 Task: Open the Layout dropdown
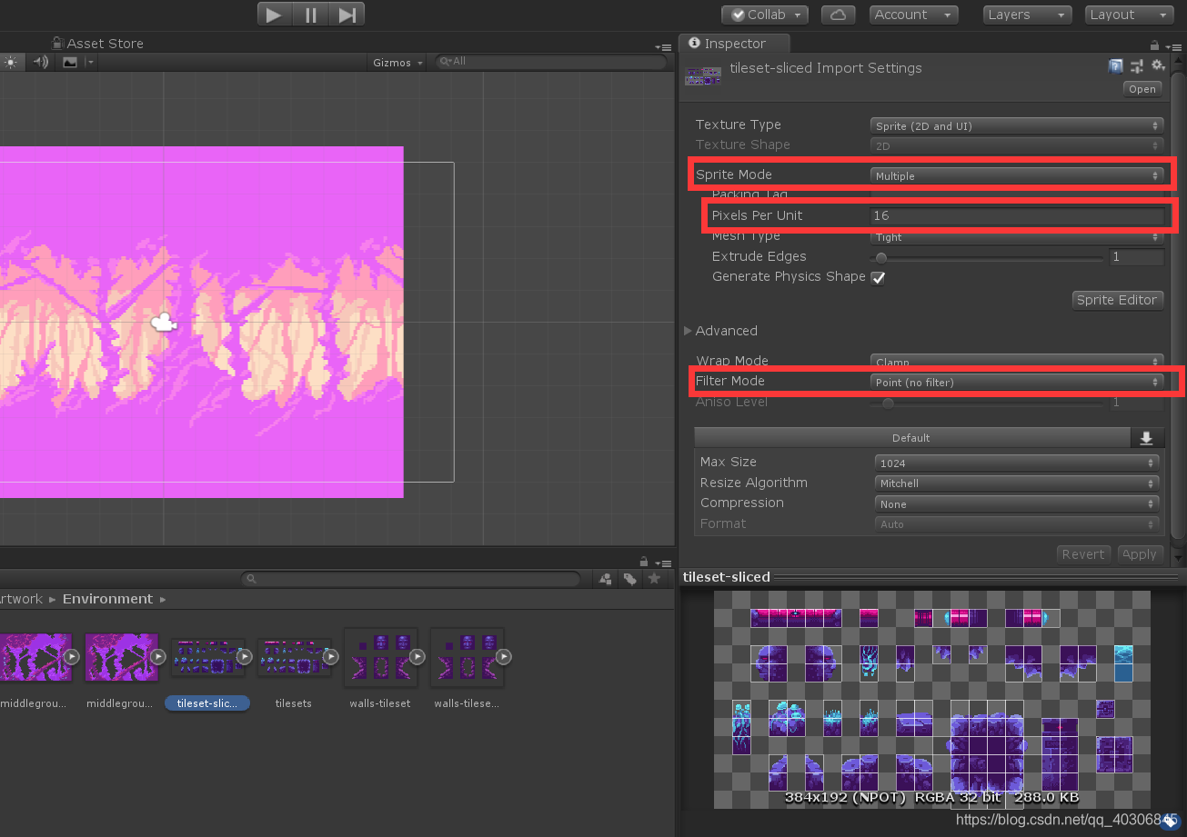[x=1129, y=15]
